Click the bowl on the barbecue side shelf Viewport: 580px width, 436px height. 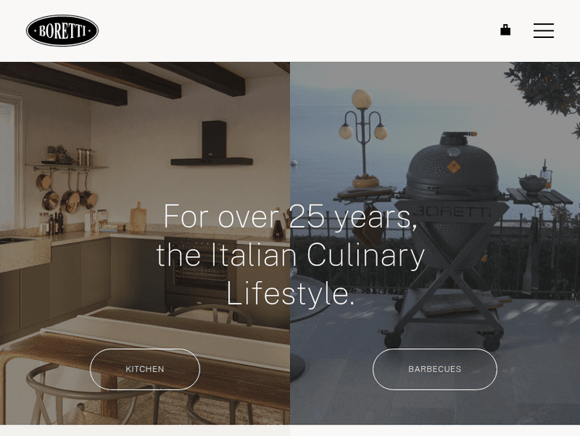[x=532, y=184]
